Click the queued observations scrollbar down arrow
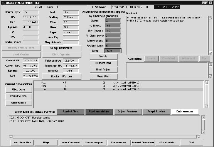 coord(207,106)
